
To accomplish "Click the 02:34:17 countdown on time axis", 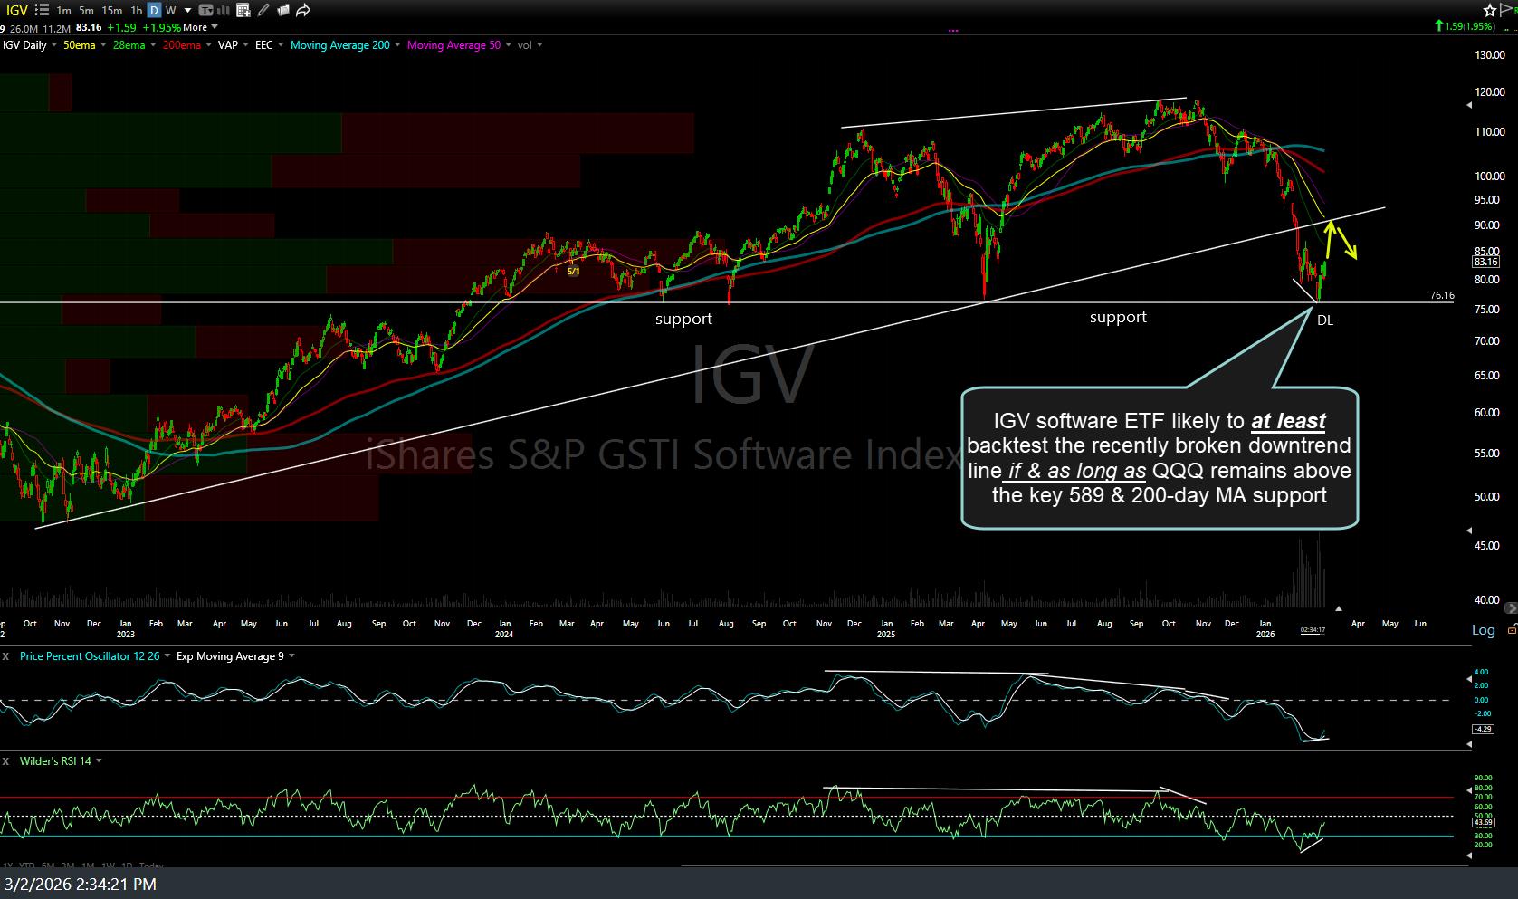I will [x=1313, y=629].
